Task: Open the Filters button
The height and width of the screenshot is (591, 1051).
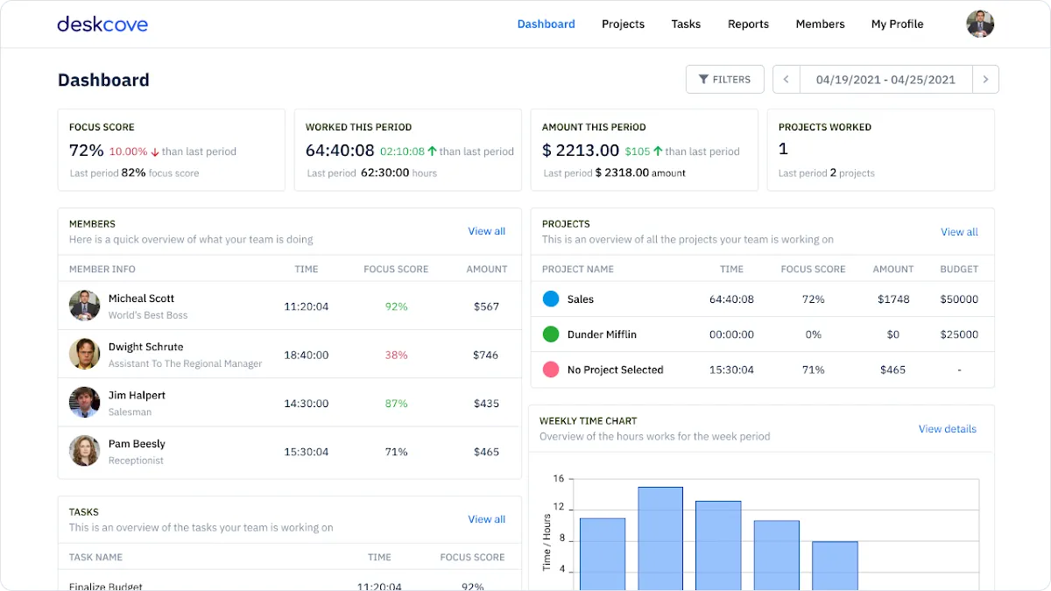Action: [x=724, y=80]
